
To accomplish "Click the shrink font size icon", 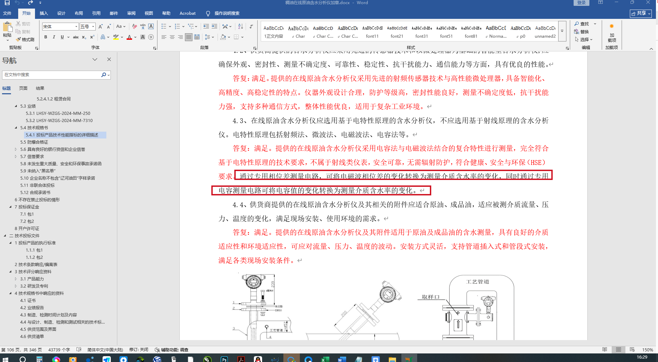I will [x=109, y=26].
